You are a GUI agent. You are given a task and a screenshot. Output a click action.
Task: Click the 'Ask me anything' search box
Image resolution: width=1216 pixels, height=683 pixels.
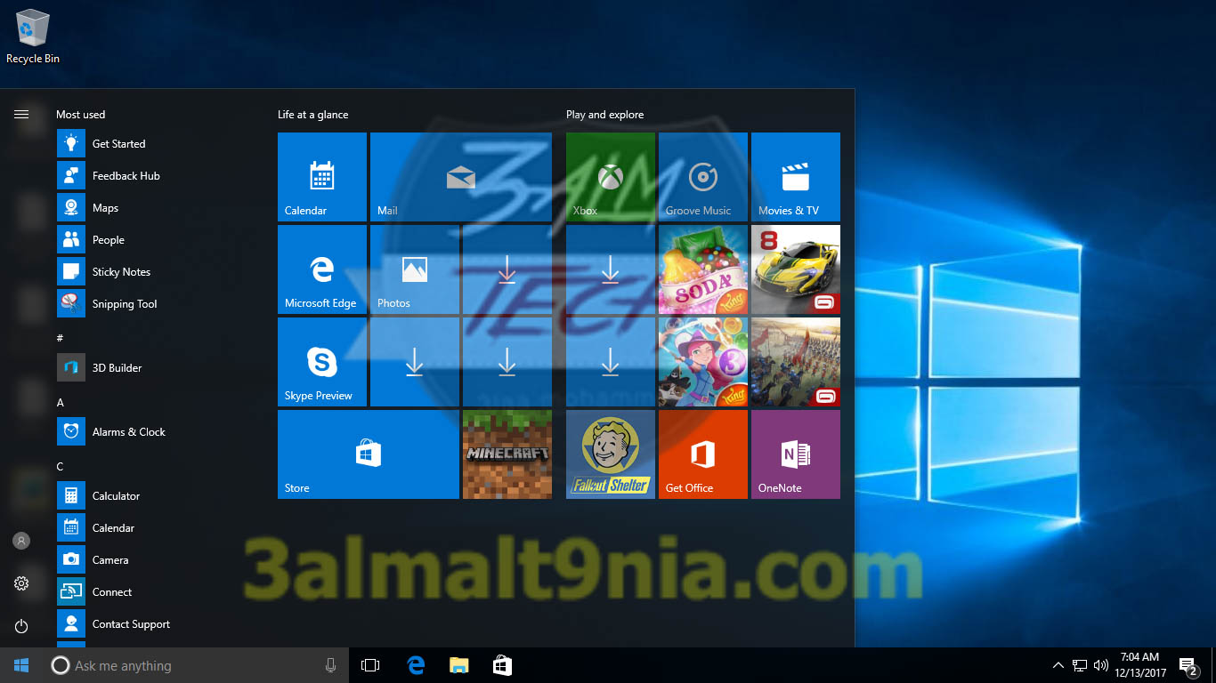198,665
